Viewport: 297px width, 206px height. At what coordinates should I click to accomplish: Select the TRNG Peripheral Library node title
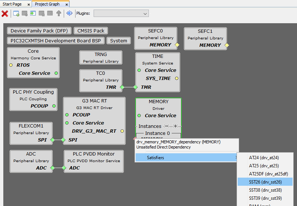pyautogui.click(x=101, y=55)
